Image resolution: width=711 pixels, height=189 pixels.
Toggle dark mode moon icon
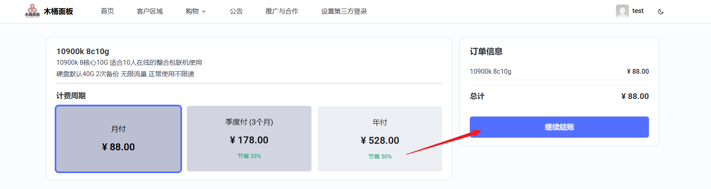point(661,11)
